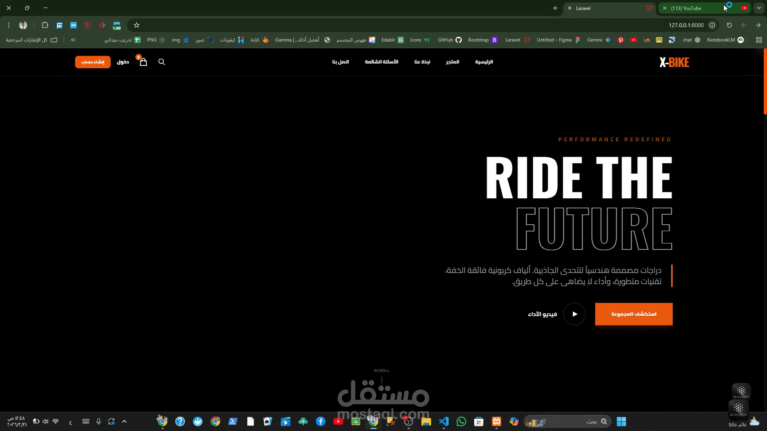
Task: Click the orange page scrollbar thumb
Action: (x=765, y=82)
